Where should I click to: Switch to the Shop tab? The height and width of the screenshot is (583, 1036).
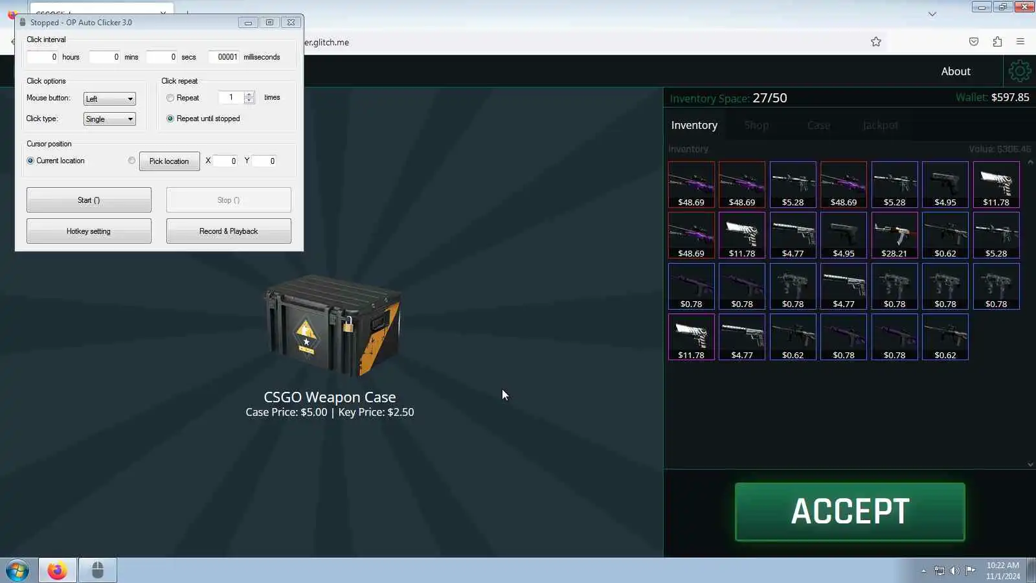pyautogui.click(x=756, y=125)
